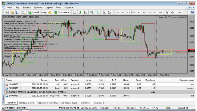This screenshot has width=197, height=111.
Task: Switch to the Новости tab
Action: [x=42, y=103]
